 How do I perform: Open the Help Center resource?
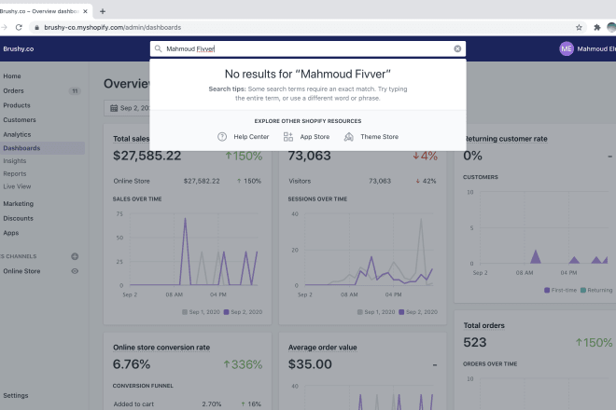(x=244, y=137)
